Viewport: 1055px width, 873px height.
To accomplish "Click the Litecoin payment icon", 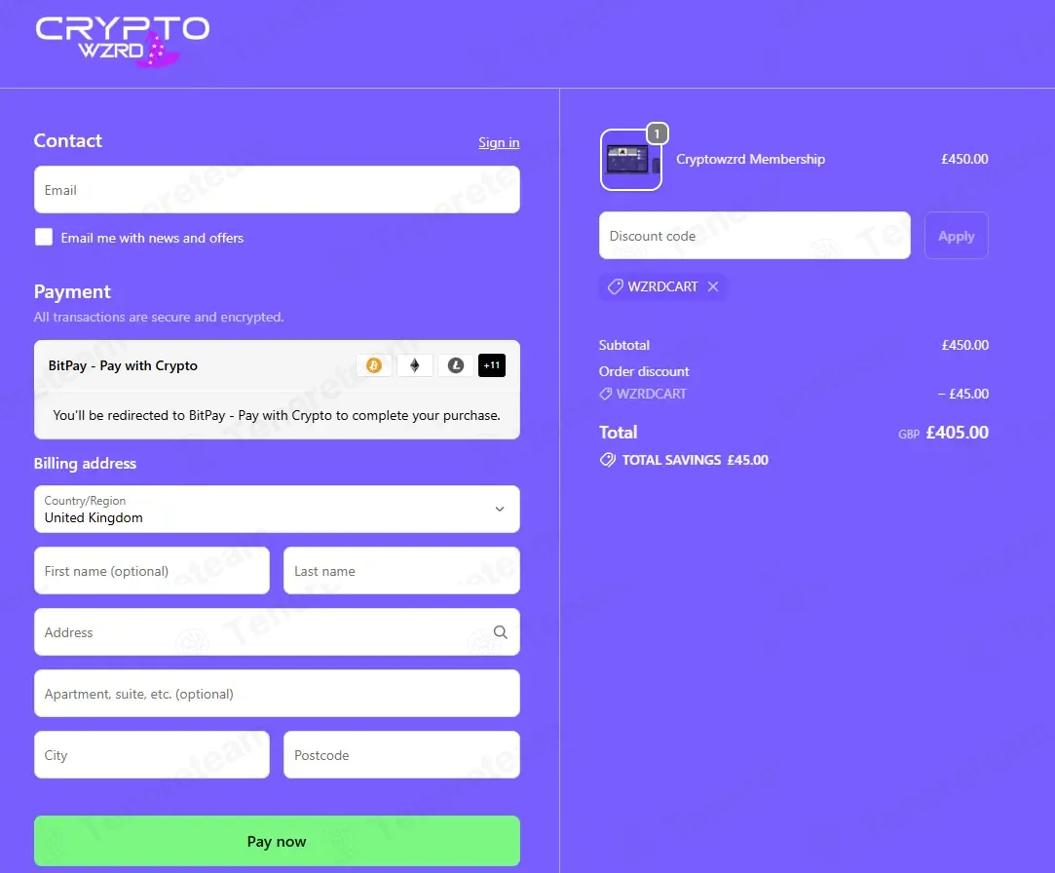I will 456,365.
